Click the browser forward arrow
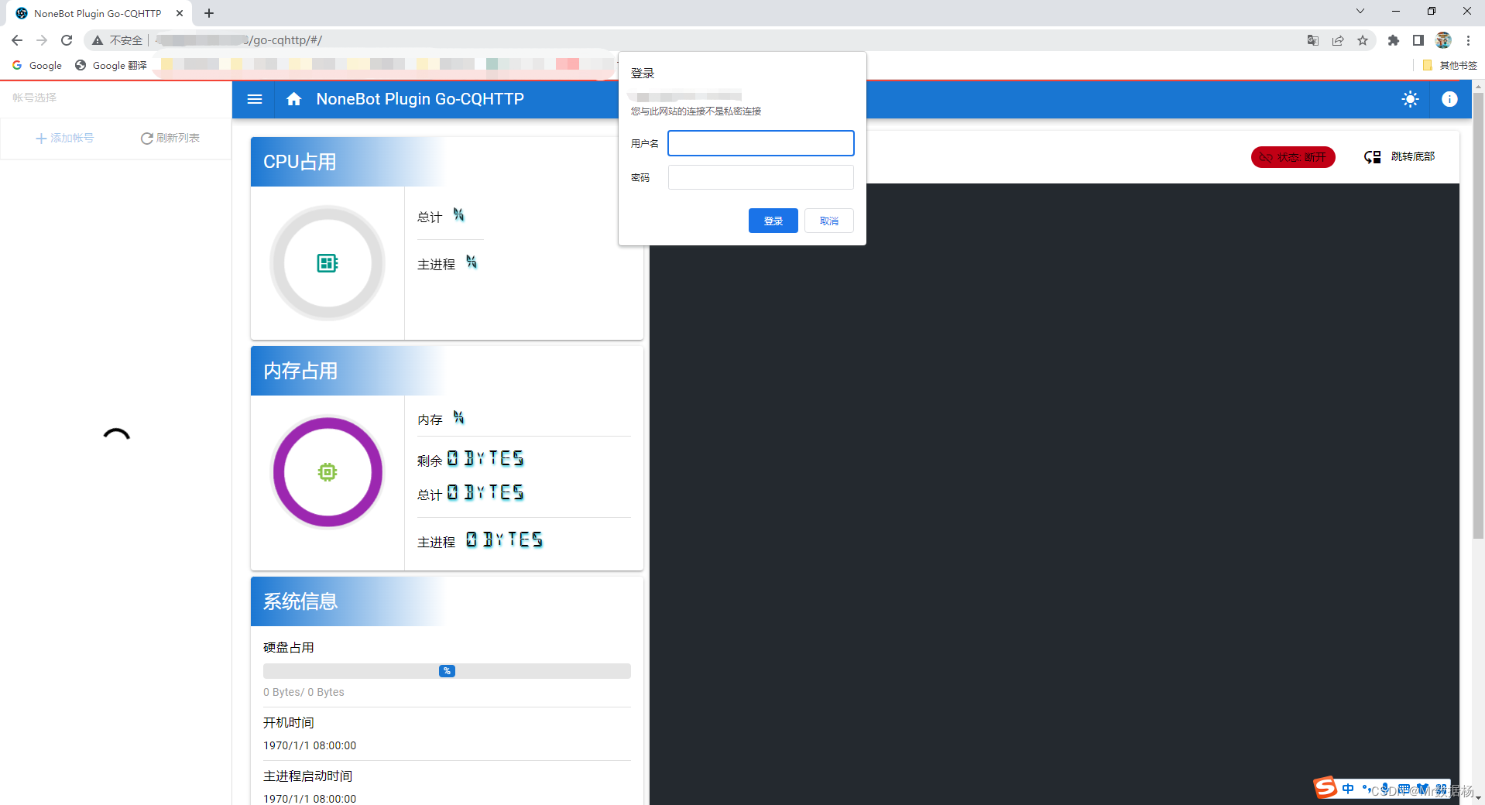 42,40
